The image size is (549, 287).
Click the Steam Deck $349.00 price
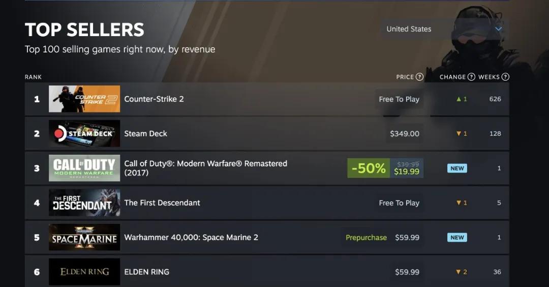click(405, 133)
